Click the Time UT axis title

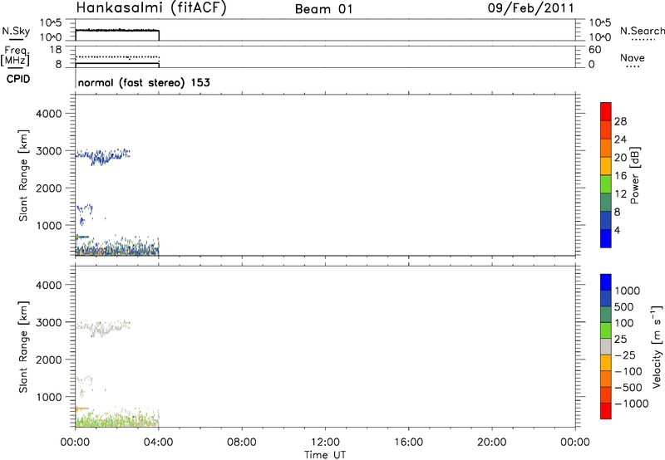[325, 455]
